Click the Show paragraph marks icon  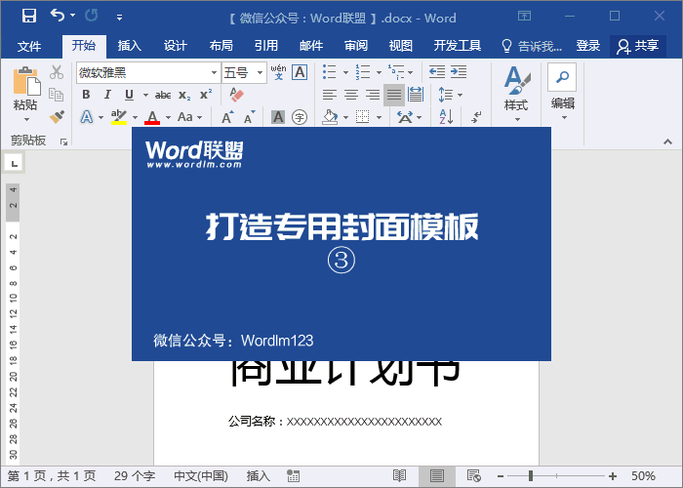[x=476, y=117]
